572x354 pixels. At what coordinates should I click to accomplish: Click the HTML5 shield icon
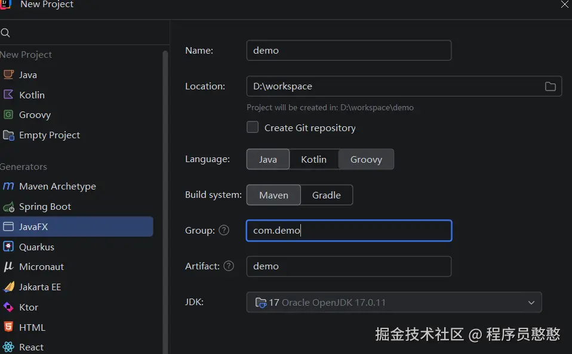coord(8,327)
